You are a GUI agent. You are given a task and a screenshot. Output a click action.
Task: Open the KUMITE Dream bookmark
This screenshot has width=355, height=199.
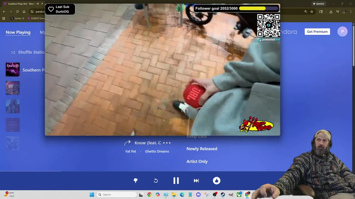[x=36, y=19]
